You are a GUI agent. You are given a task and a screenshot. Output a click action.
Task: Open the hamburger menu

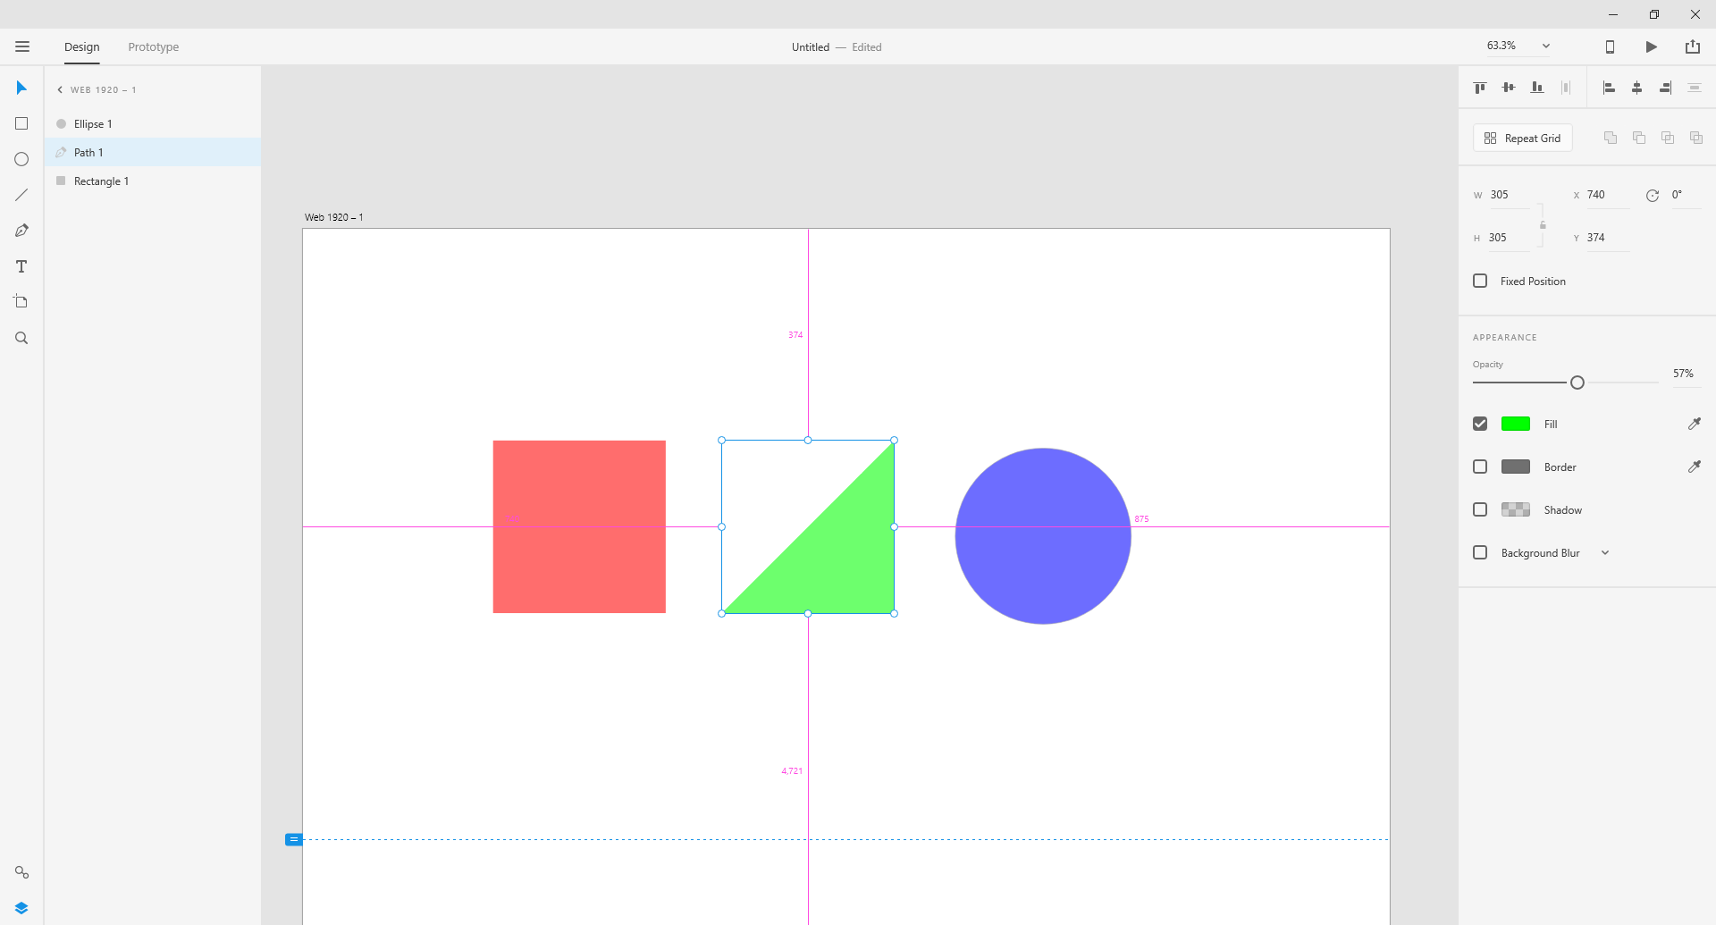(x=22, y=46)
